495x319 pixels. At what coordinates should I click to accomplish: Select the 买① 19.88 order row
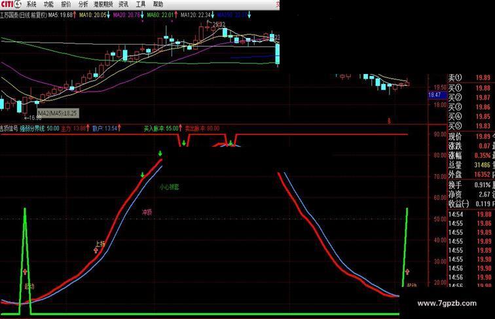click(469, 88)
